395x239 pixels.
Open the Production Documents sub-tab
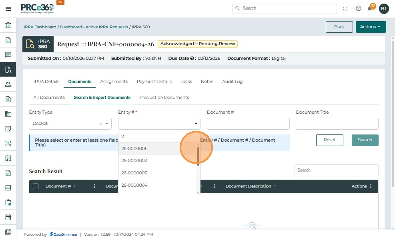point(164,97)
